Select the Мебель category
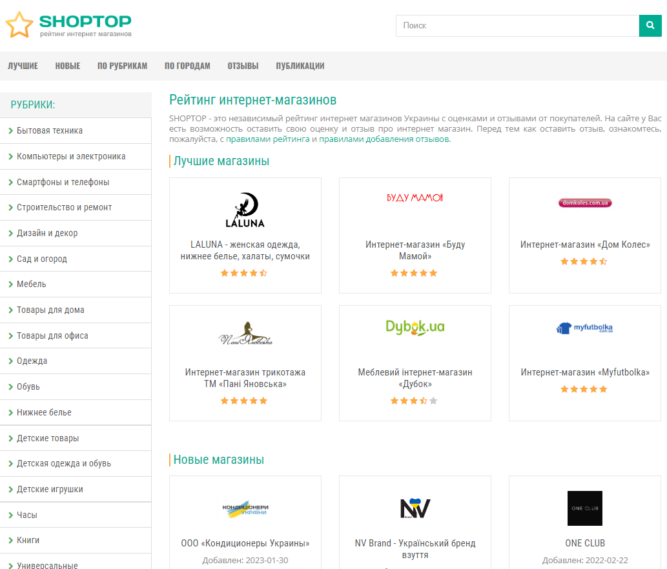This screenshot has height=569, width=667. pyautogui.click(x=76, y=284)
